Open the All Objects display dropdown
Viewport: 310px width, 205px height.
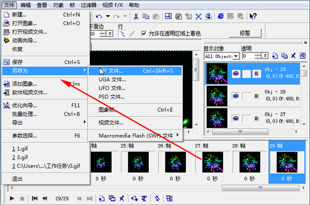(x=236, y=56)
